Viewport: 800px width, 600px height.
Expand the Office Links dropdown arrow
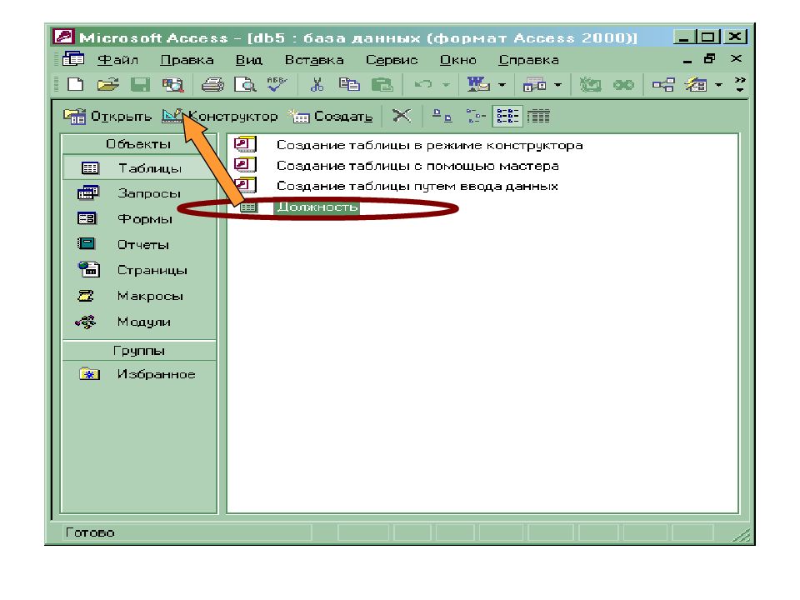[502, 85]
